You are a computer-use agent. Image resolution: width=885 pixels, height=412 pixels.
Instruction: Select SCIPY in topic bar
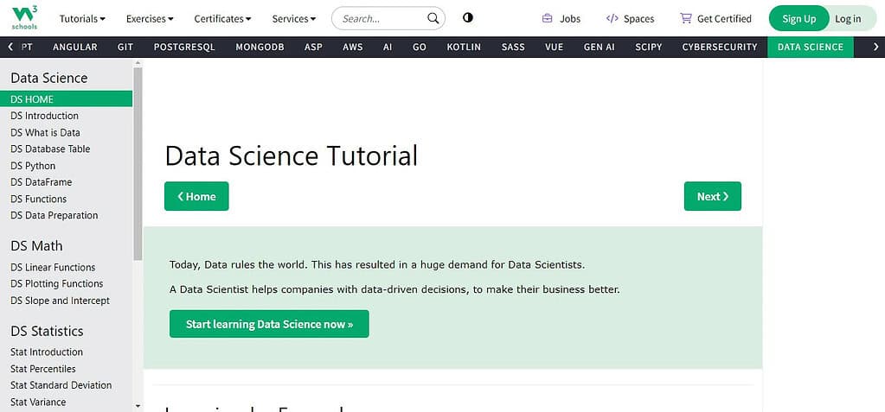649,47
